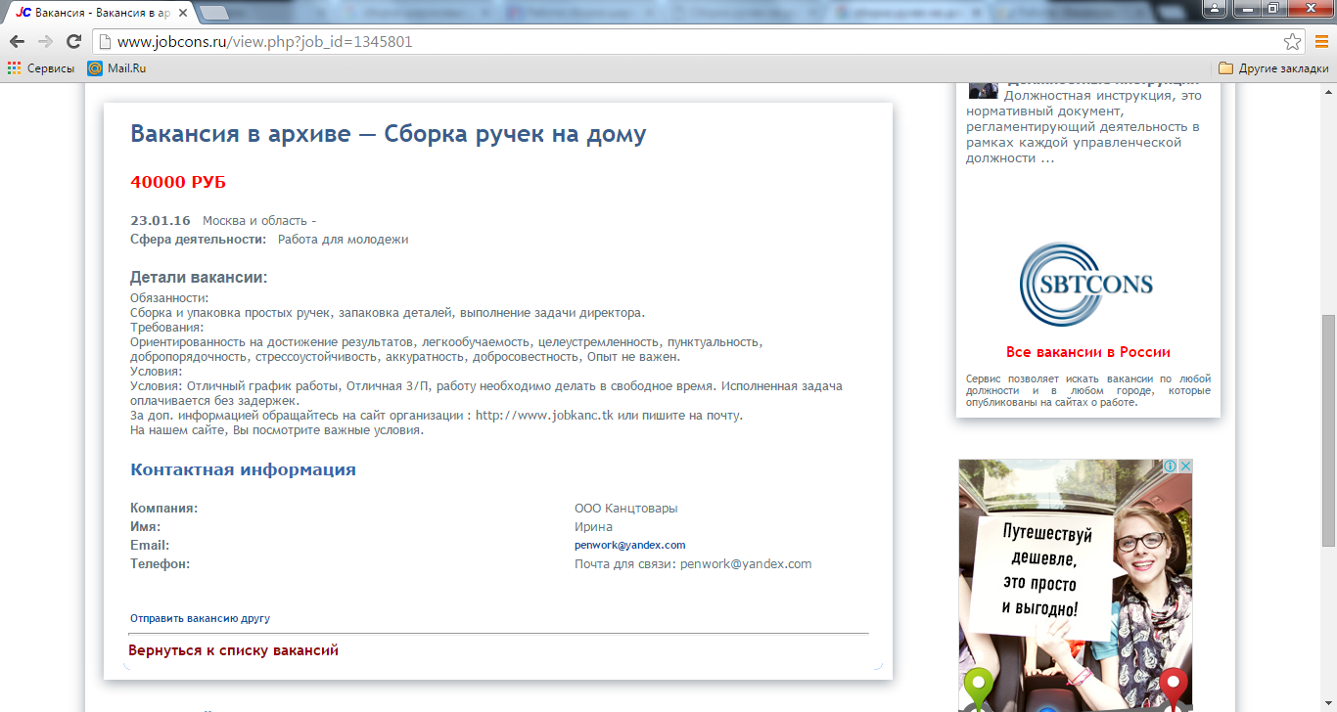Bookmark this page with the star icon
Screen dimensions: 1337x712
pyautogui.click(x=1293, y=42)
